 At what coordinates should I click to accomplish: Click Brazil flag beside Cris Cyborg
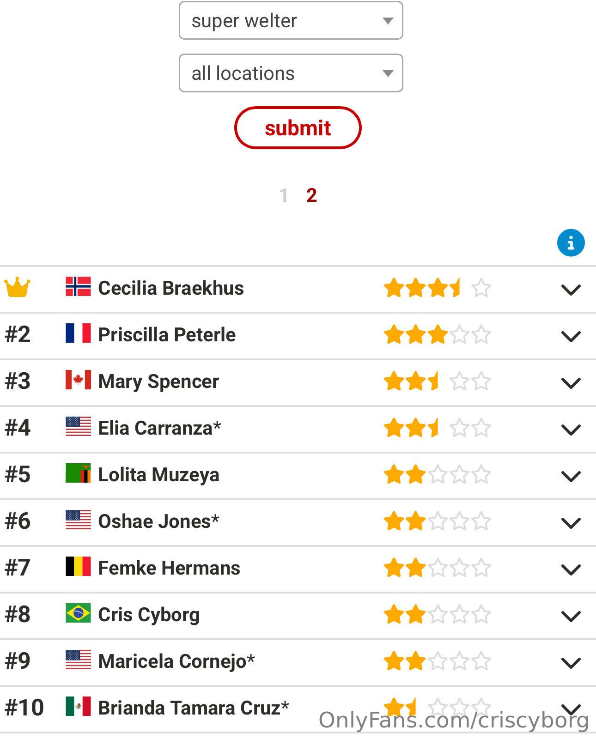tap(78, 613)
